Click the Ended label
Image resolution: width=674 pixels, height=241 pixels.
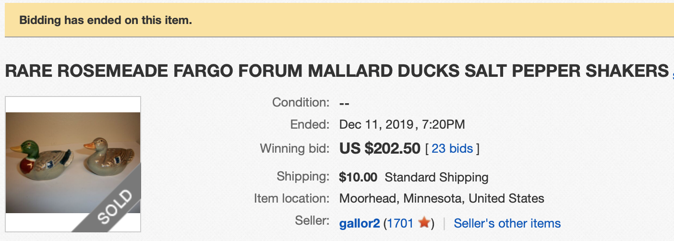click(310, 125)
